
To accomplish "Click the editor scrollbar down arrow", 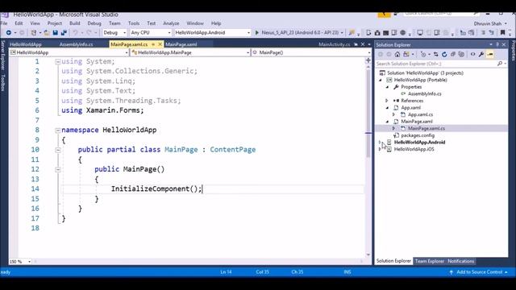I will click(x=368, y=255).
